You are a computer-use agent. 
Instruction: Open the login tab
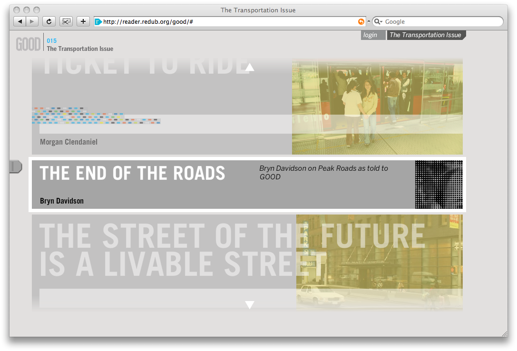[372, 35]
